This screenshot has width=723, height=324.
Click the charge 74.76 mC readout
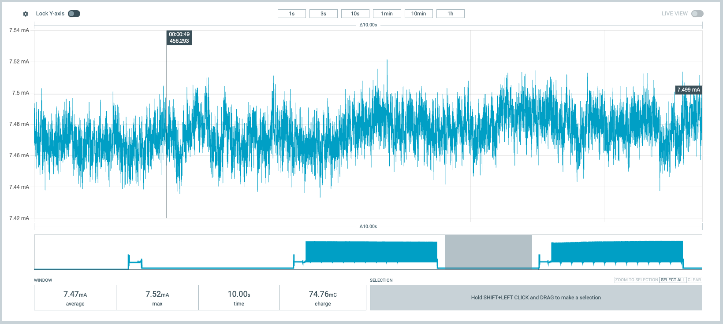pos(323,298)
